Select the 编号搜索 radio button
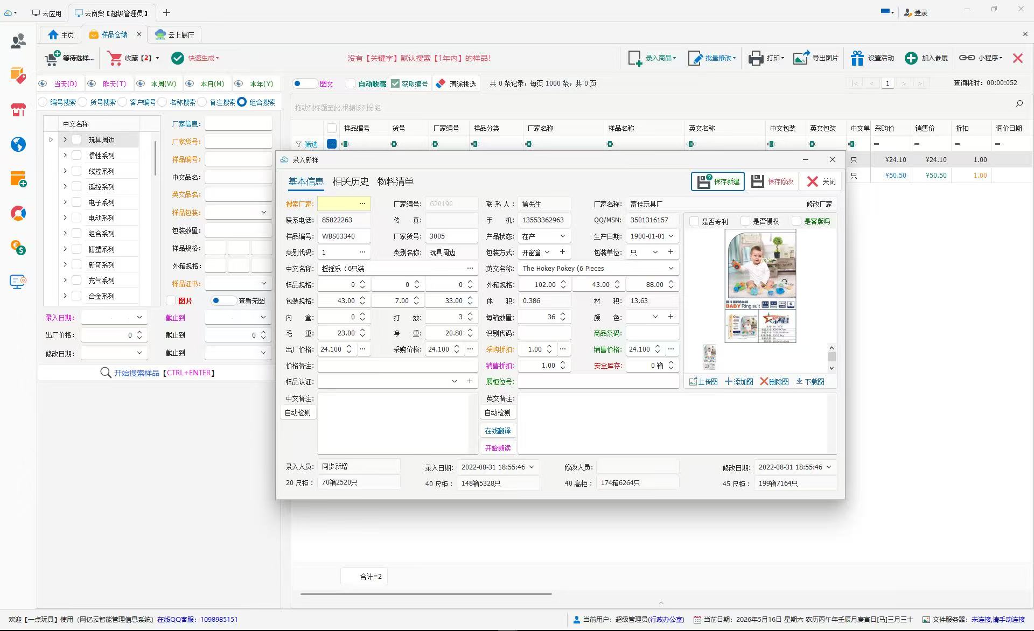 (43, 102)
